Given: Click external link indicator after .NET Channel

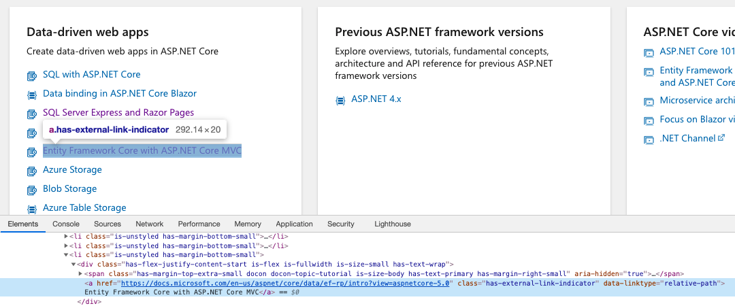Looking at the screenshot, I should pos(721,138).
